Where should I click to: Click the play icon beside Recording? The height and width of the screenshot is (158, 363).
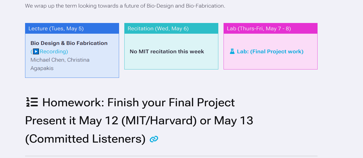(36, 51)
